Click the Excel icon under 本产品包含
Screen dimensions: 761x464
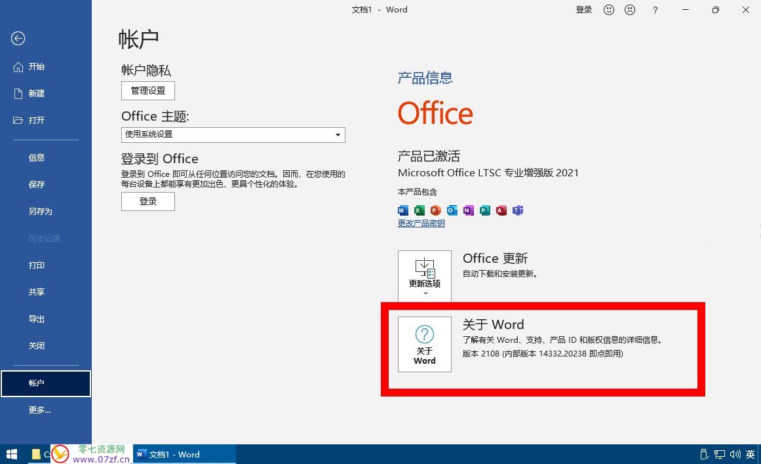coord(420,210)
